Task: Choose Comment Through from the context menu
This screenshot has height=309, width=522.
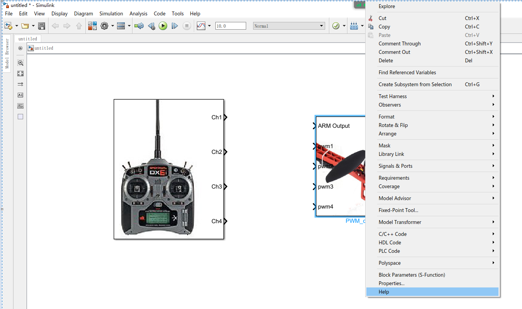Action: pyautogui.click(x=399, y=43)
